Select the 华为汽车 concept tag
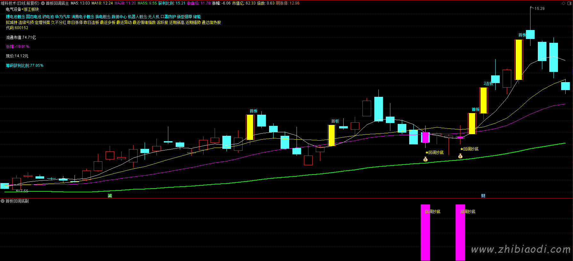Viewport: 573px width, 261px height. tap(62, 17)
